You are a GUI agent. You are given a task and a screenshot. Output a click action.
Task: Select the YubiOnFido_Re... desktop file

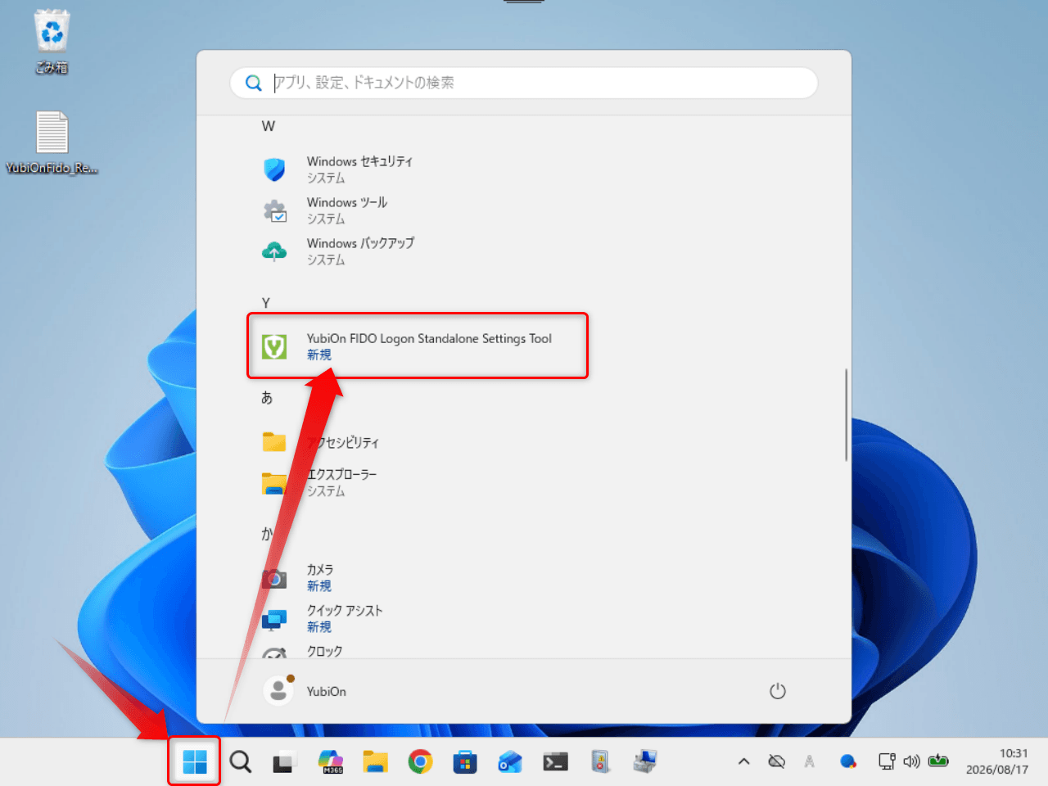(x=52, y=143)
